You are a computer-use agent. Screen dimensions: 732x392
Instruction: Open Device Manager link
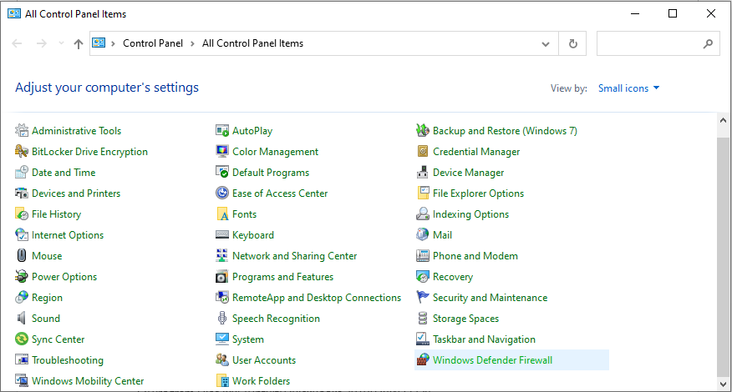pos(468,173)
